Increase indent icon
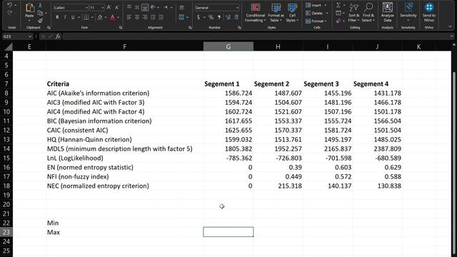457x257 pixels. [x=161, y=17]
